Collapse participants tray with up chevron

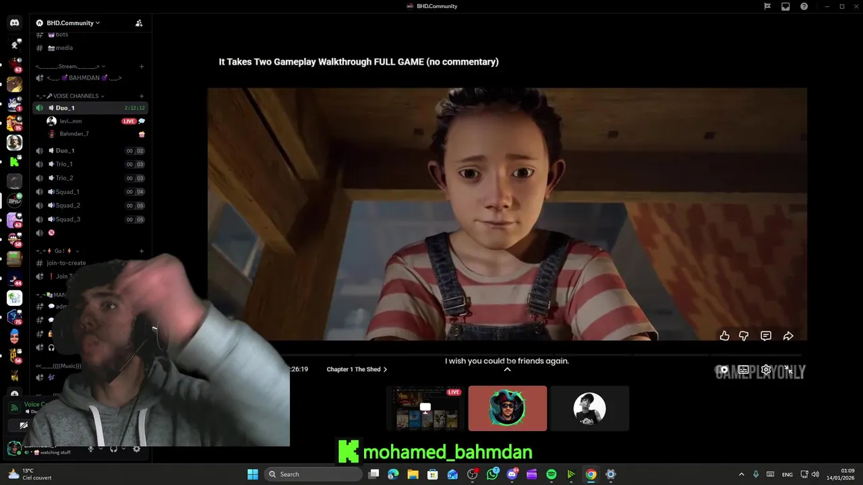pos(508,369)
